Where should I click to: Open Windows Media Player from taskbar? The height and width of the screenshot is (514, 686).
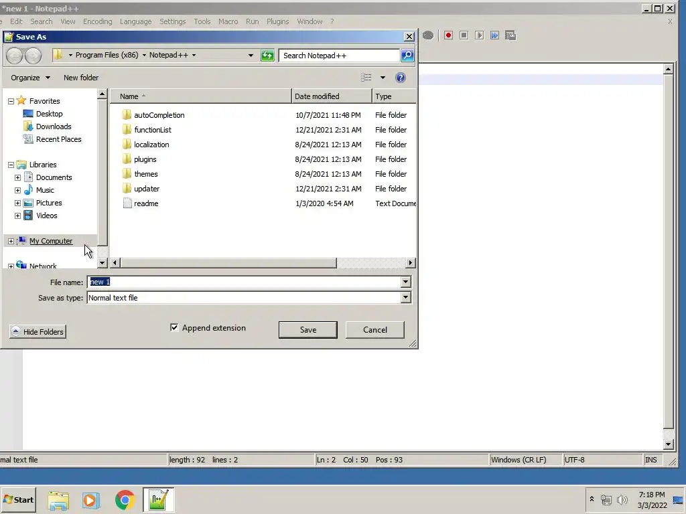(91, 500)
